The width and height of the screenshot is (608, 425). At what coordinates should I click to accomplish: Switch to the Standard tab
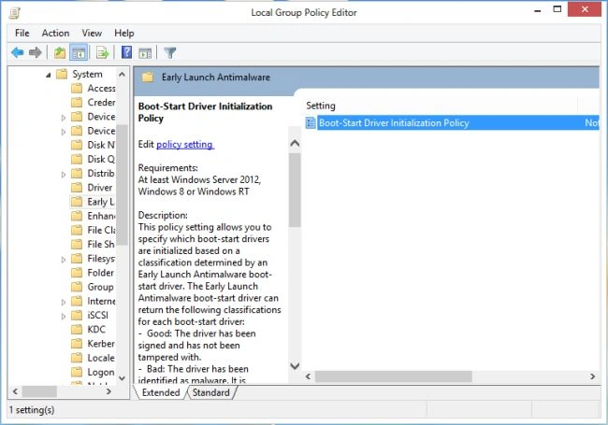[211, 392]
